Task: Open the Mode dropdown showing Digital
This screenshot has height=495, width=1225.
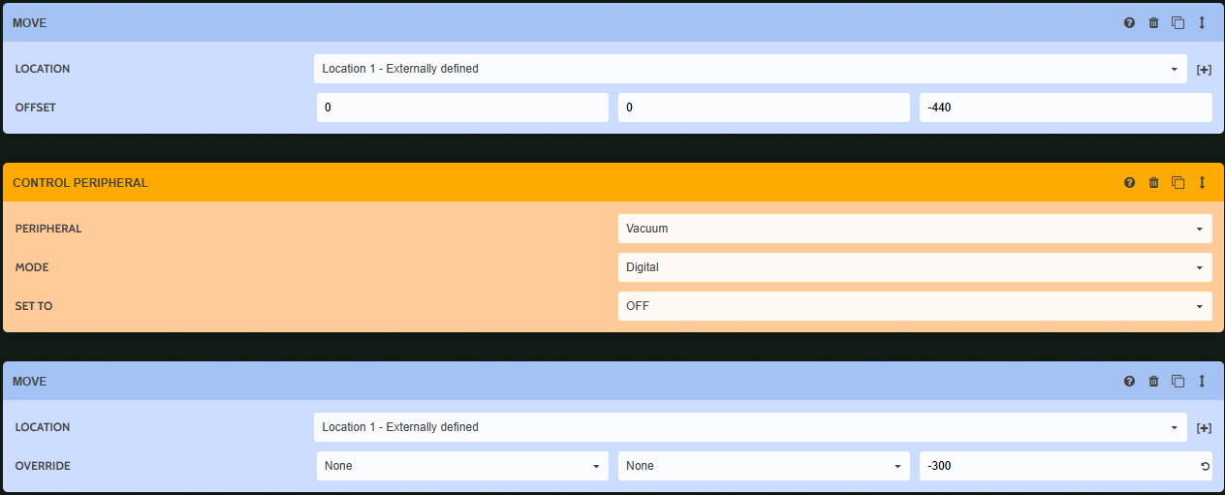Action: tap(914, 267)
